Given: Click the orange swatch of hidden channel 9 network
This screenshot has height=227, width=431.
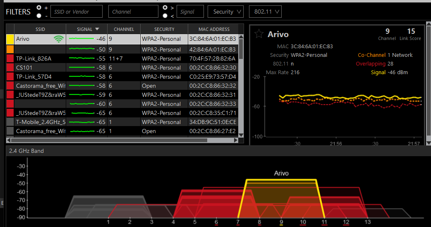Looking at the screenshot, I should 10,49.
